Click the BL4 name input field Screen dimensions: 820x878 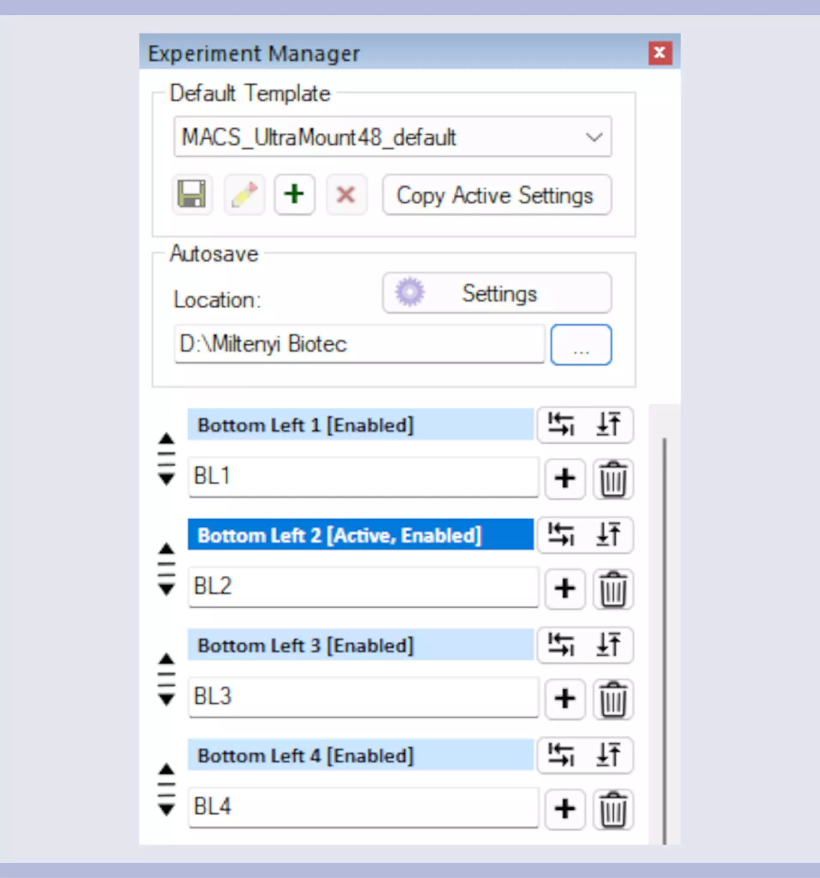364,808
